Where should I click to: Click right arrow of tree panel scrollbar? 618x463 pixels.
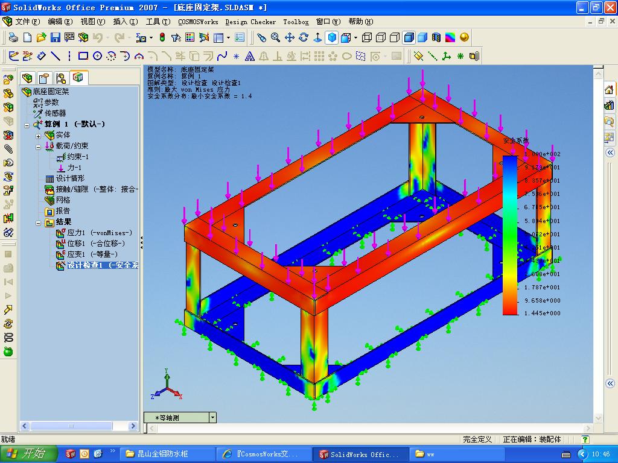tap(133, 426)
